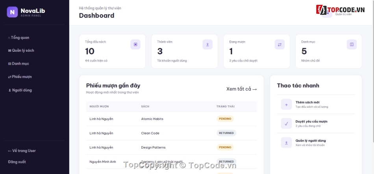Click the Clean Code book cell
The image size is (374, 174).
[150, 133]
